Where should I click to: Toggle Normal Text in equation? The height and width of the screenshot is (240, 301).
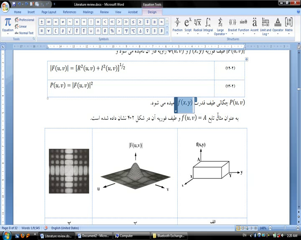pyautogui.click(x=23, y=33)
